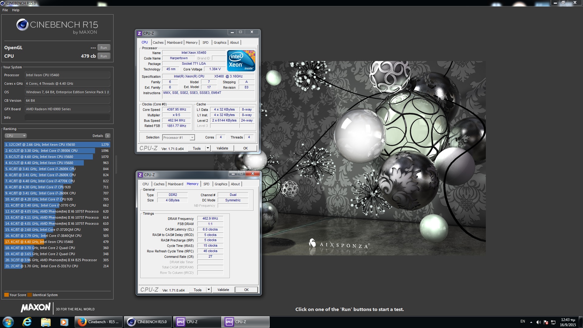
Task: Open the Help menu
Action: tap(16, 10)
